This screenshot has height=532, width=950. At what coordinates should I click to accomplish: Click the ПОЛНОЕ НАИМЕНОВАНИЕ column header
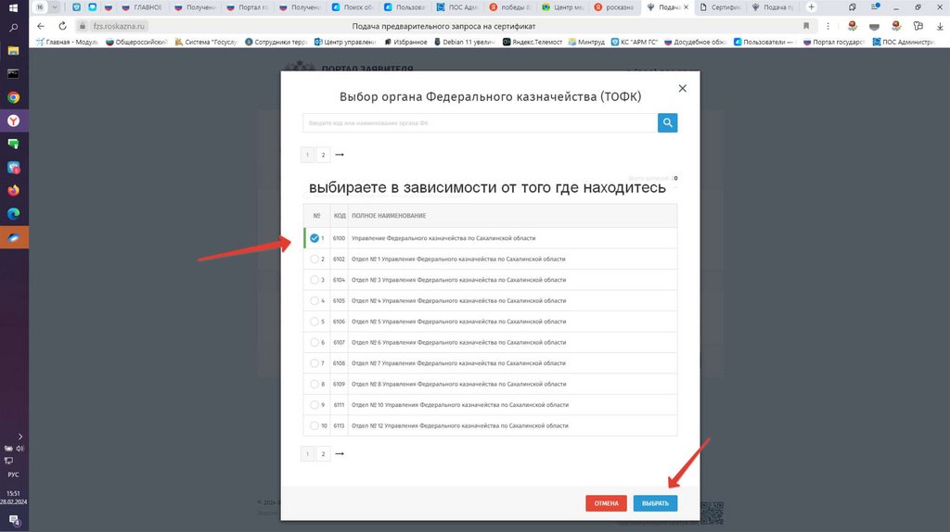tap(389, 216)
